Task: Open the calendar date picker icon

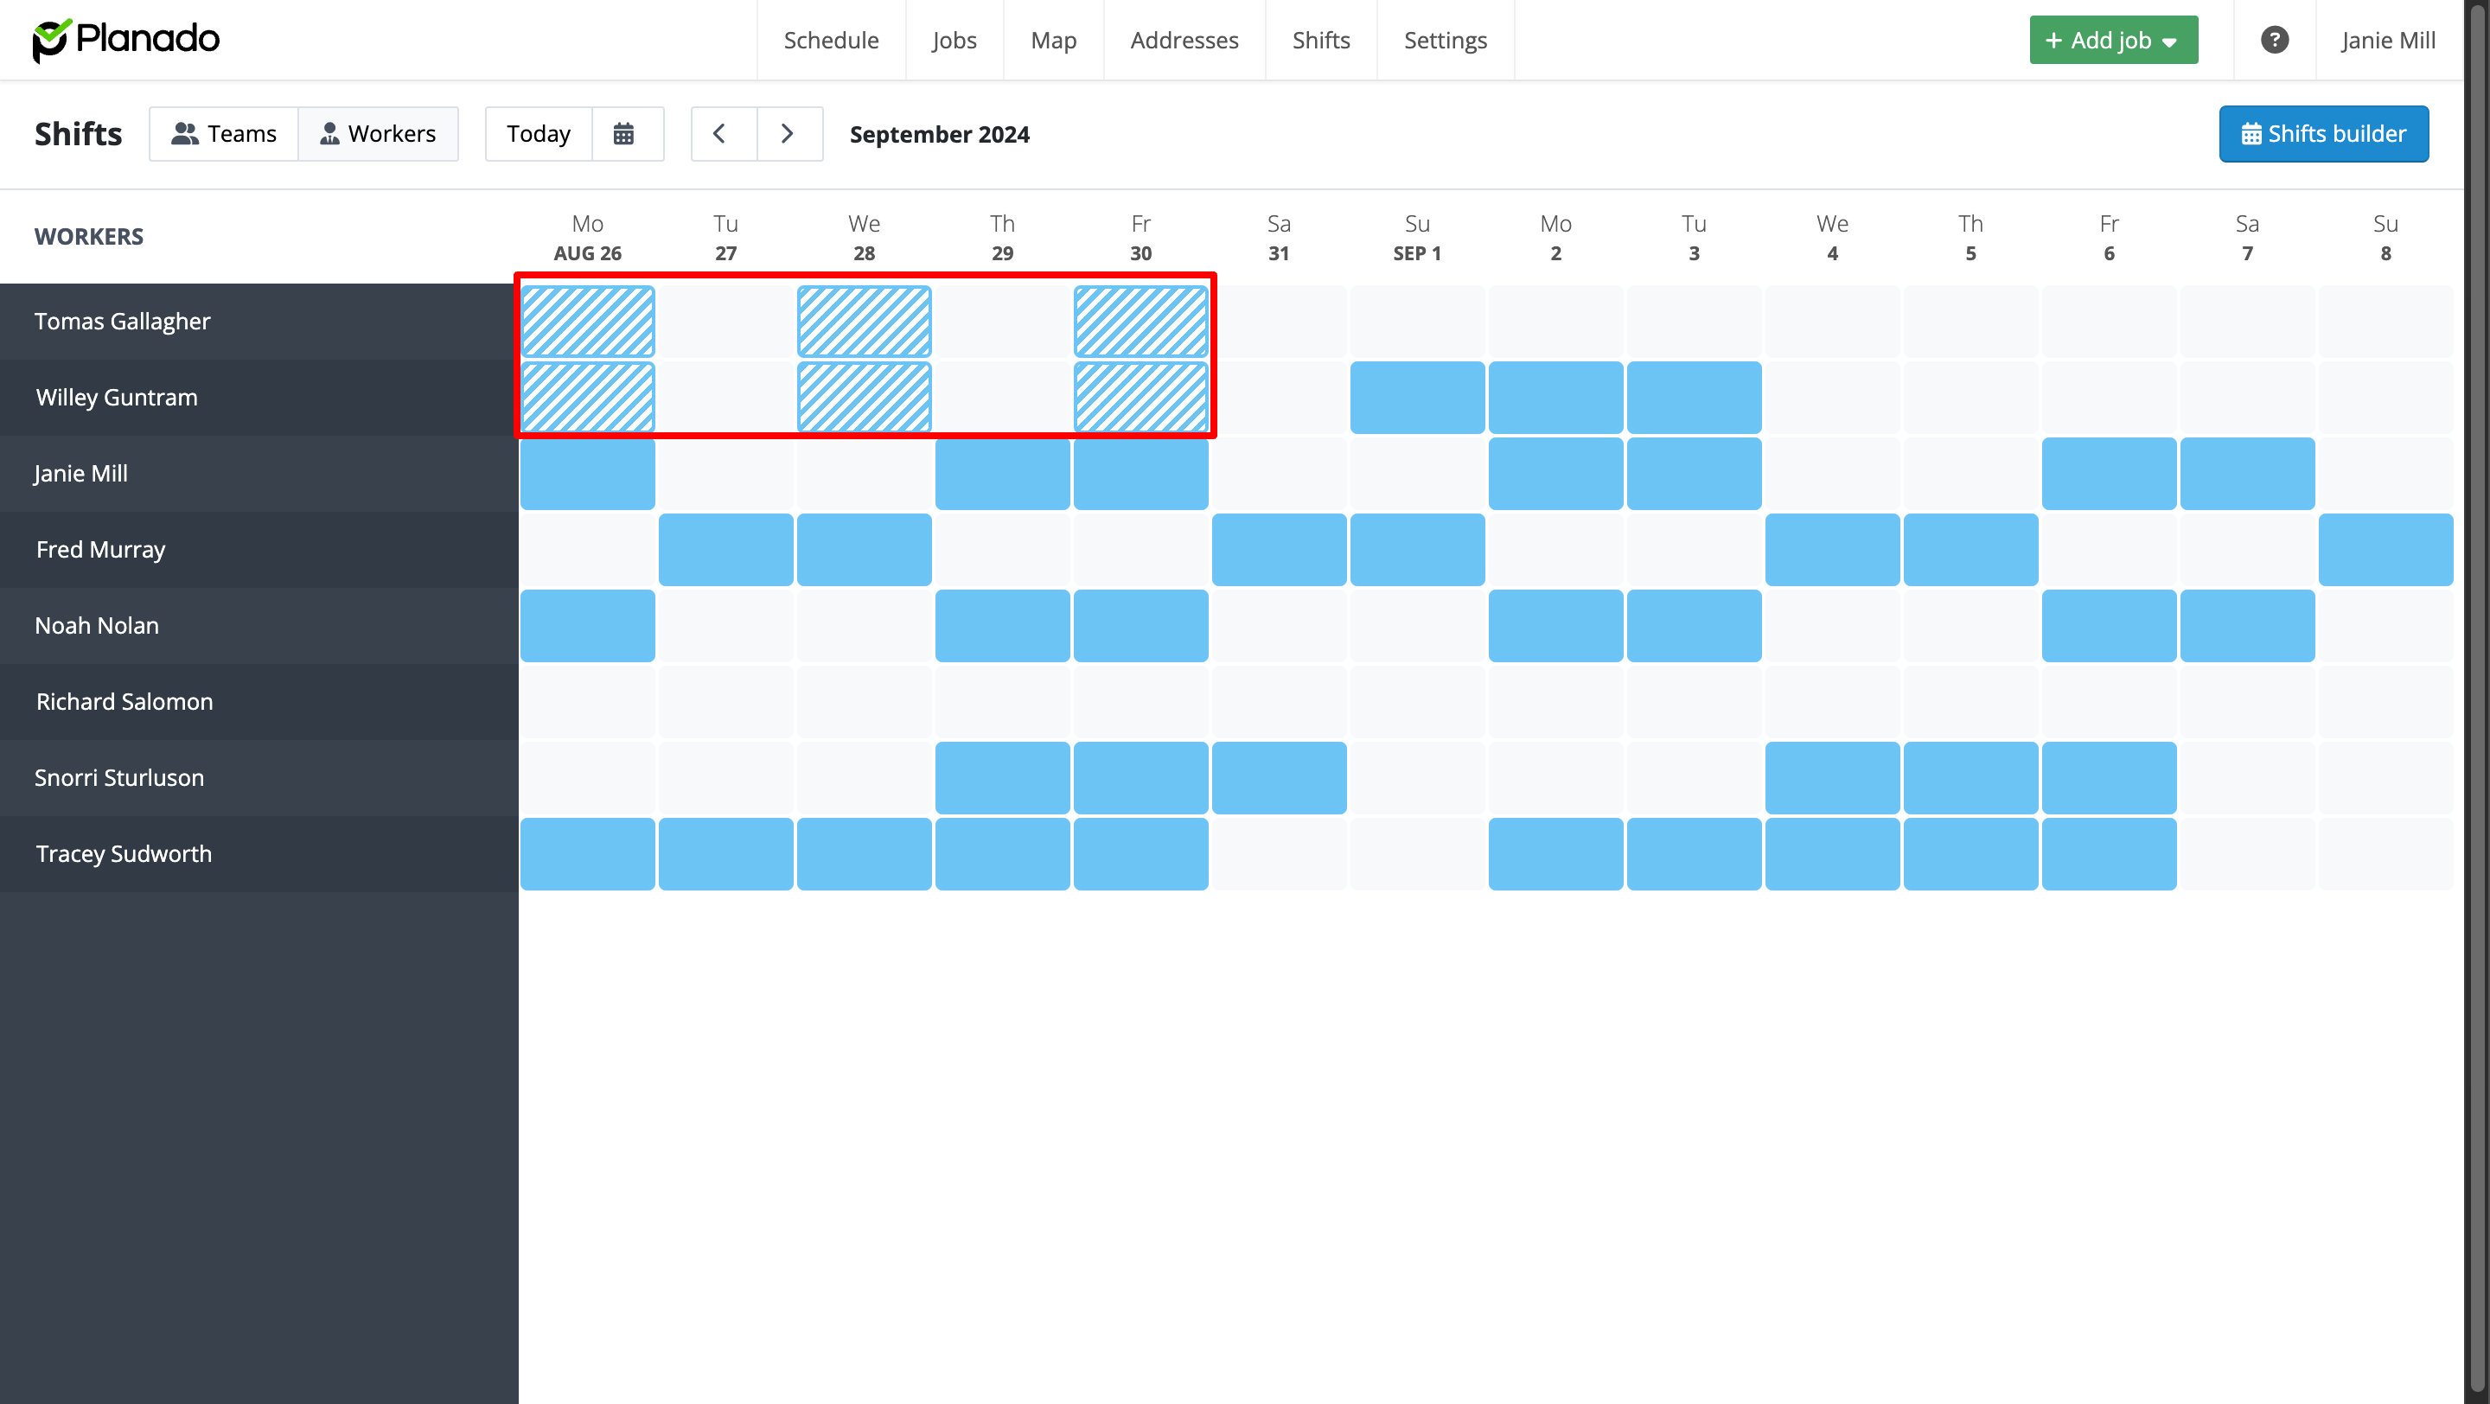Action: 623,133
